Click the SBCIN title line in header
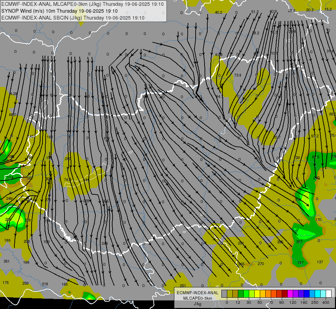 (73, 18)
